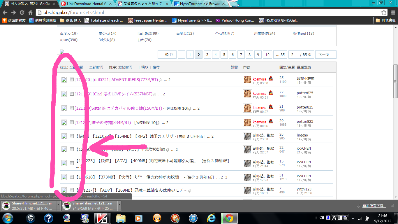
Task: Close the downloads bar with the X
Action: tap(393, 206)
